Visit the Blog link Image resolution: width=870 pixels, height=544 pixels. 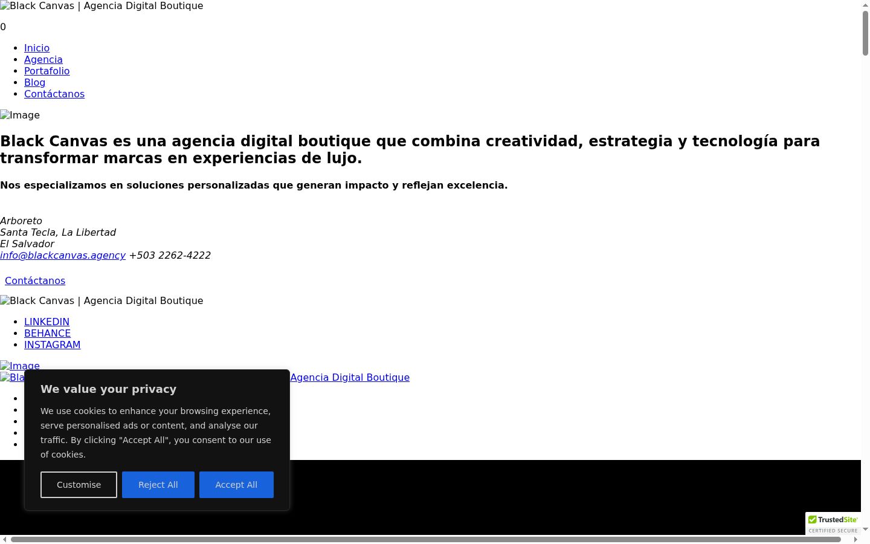pos(34,82)
